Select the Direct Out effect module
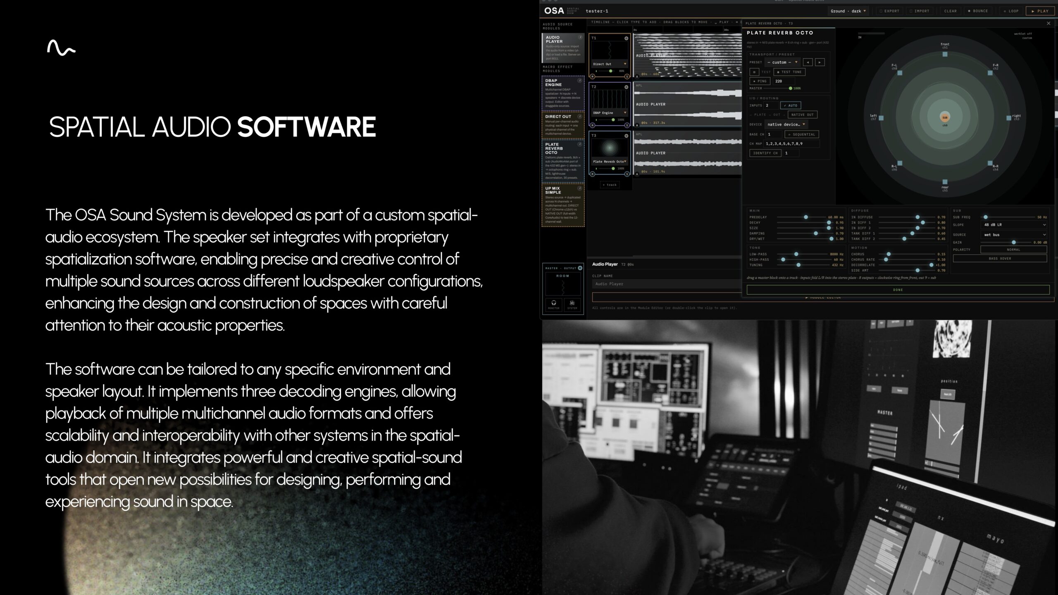 (x=563, y=125)
